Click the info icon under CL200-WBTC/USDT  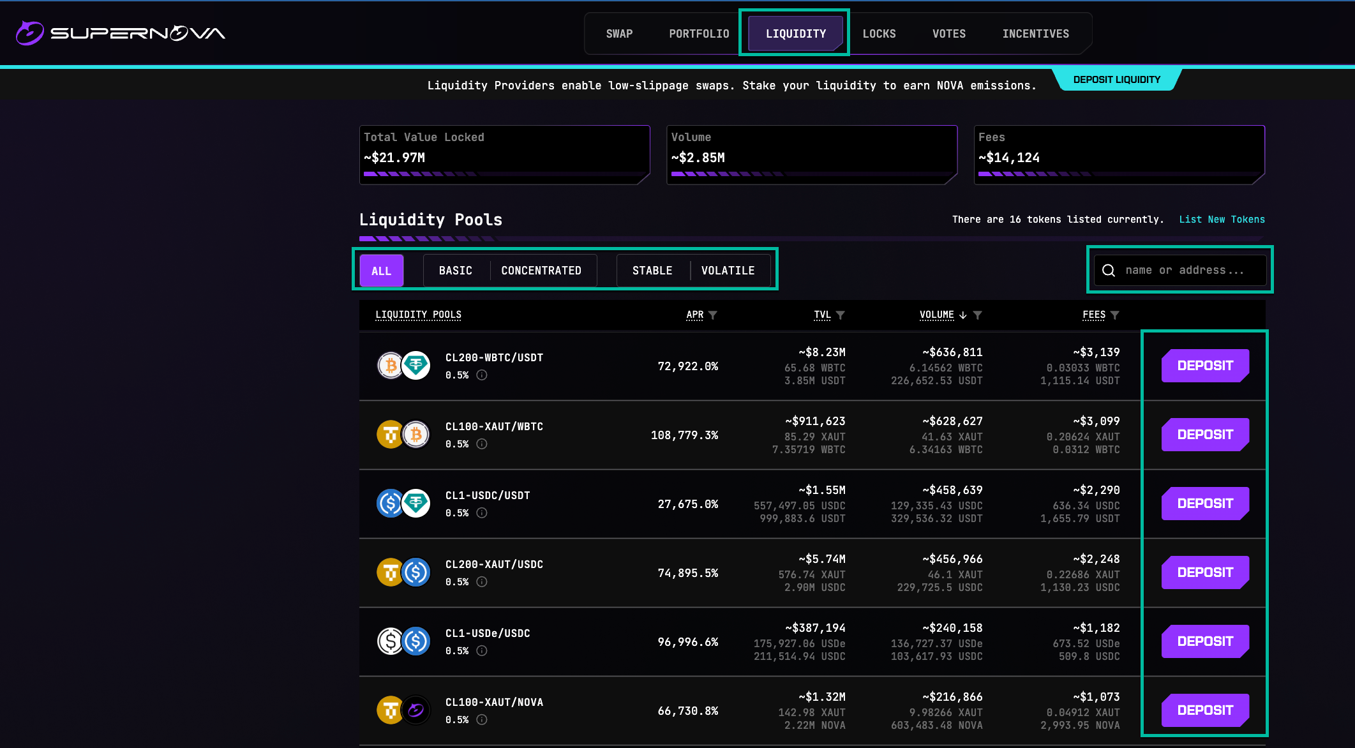click(482, 375)
